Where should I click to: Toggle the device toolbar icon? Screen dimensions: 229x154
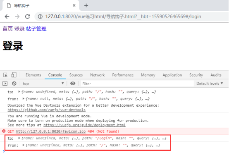[x=14, y=75]
